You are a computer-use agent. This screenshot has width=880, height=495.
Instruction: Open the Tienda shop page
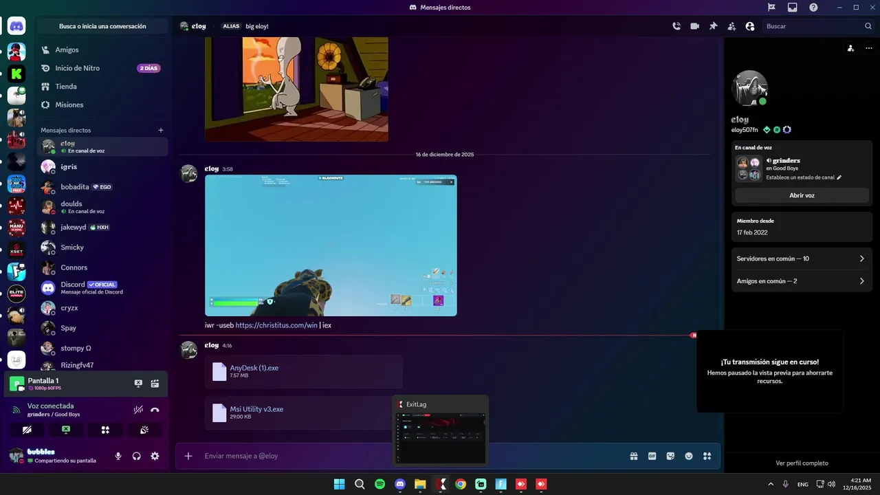click(x=102, y=87)
